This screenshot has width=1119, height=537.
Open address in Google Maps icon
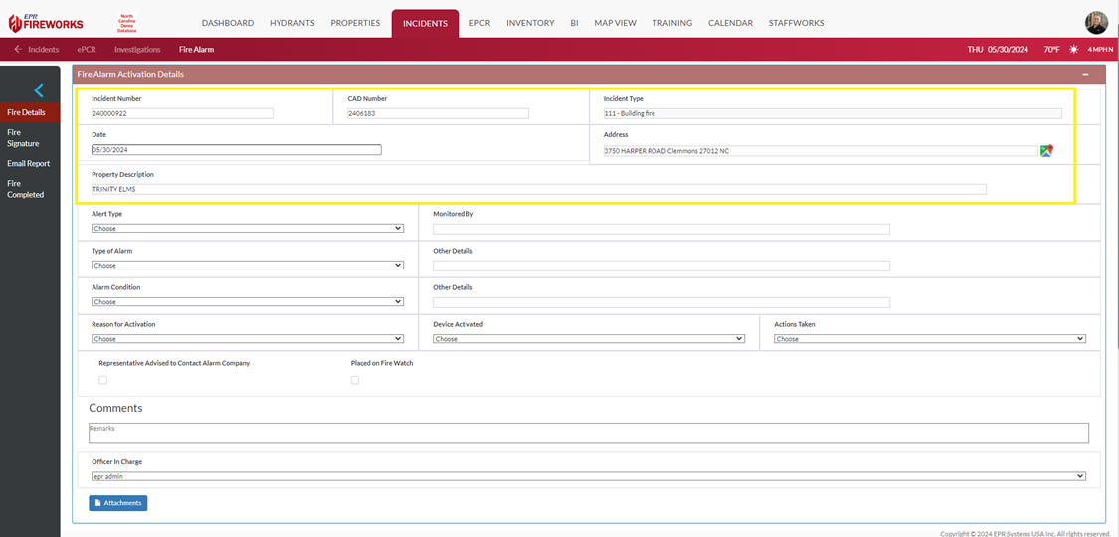pyautogui.click(x=1047, y=150)
